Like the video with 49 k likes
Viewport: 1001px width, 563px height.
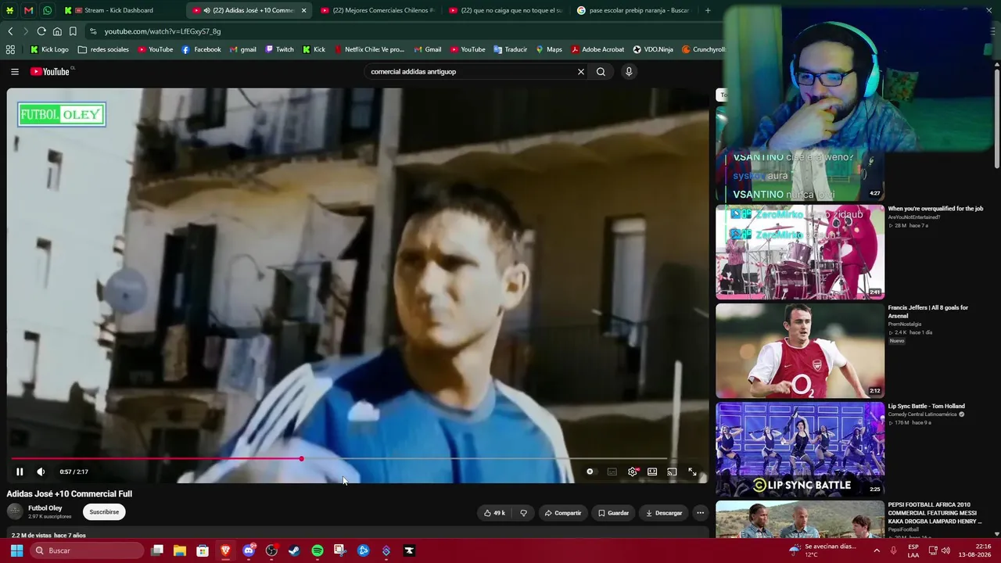coord(494,513)
